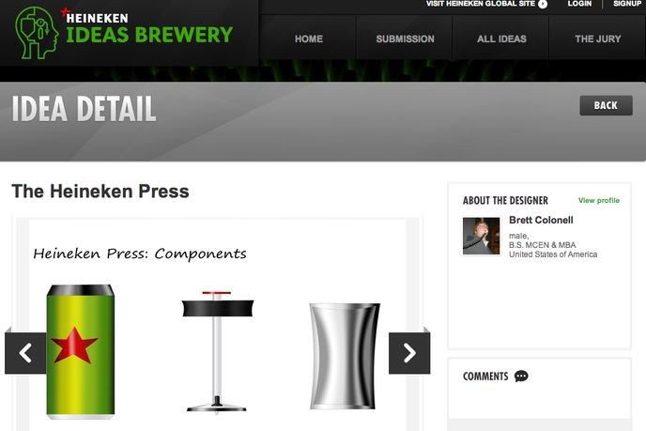Click the Login link
Screen dimensions: 646x431
[579, 4]
